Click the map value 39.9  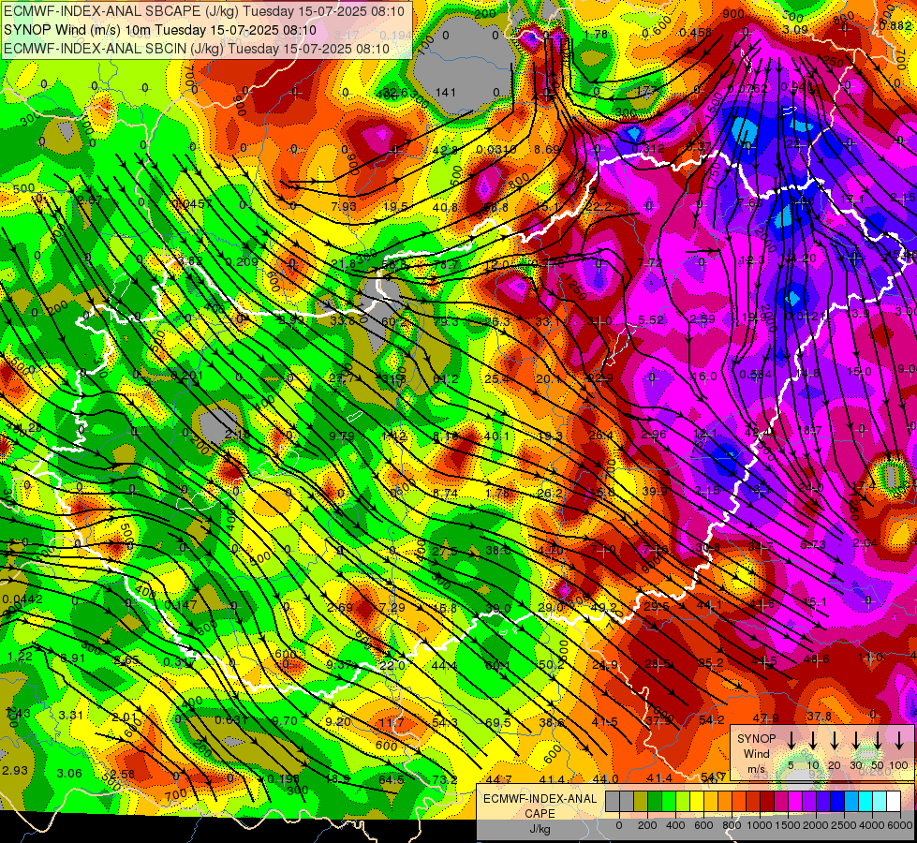pos(655,492)
